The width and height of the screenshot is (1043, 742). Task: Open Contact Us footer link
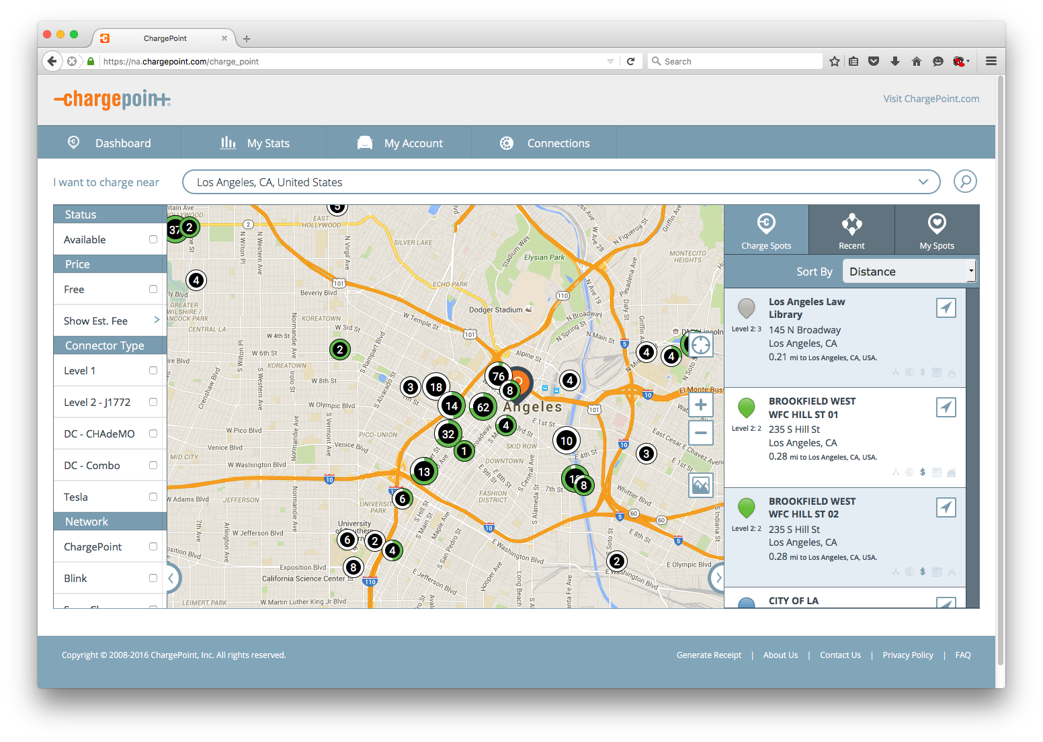coord(840,655)
